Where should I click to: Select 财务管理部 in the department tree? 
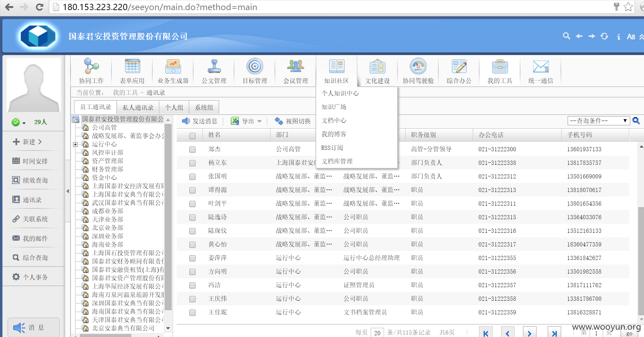click(108, 169)
